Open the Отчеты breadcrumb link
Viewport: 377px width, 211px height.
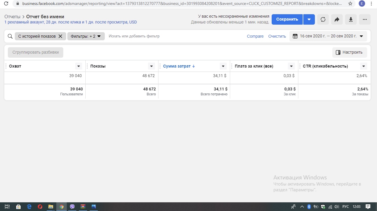(x=12, y=17)
